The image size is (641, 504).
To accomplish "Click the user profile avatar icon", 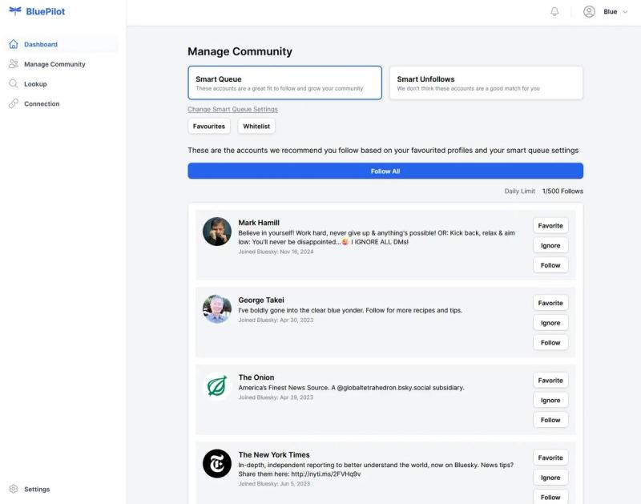I will (x=589, y=11).
